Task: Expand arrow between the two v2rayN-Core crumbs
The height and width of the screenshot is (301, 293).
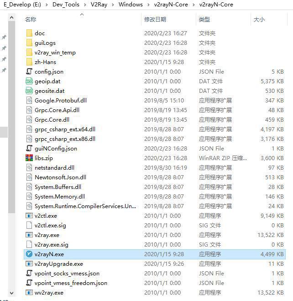Action: point(194,5)
